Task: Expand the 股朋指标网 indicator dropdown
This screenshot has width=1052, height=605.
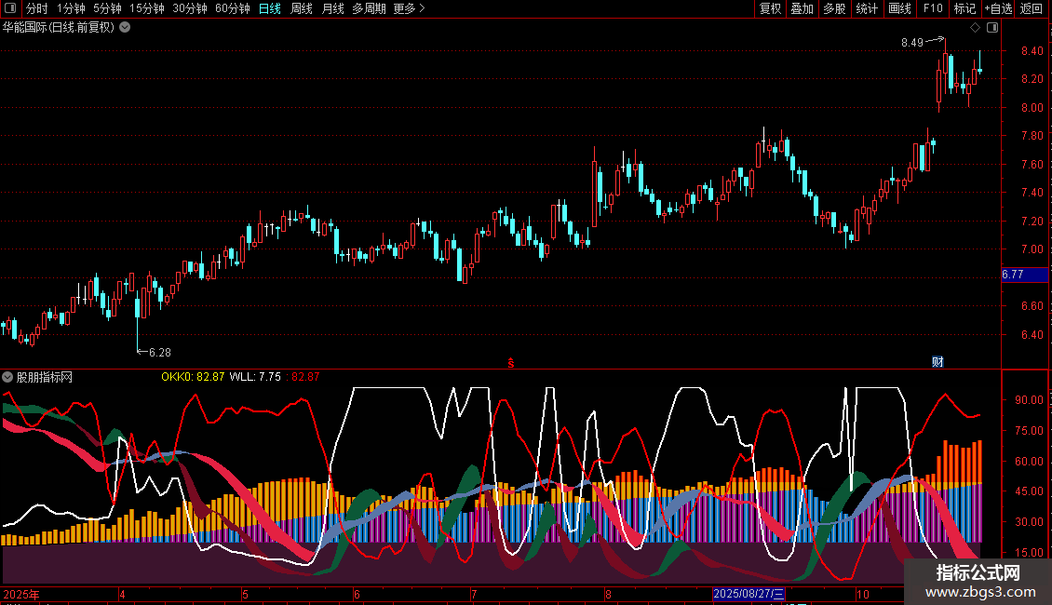Action: 8,377
